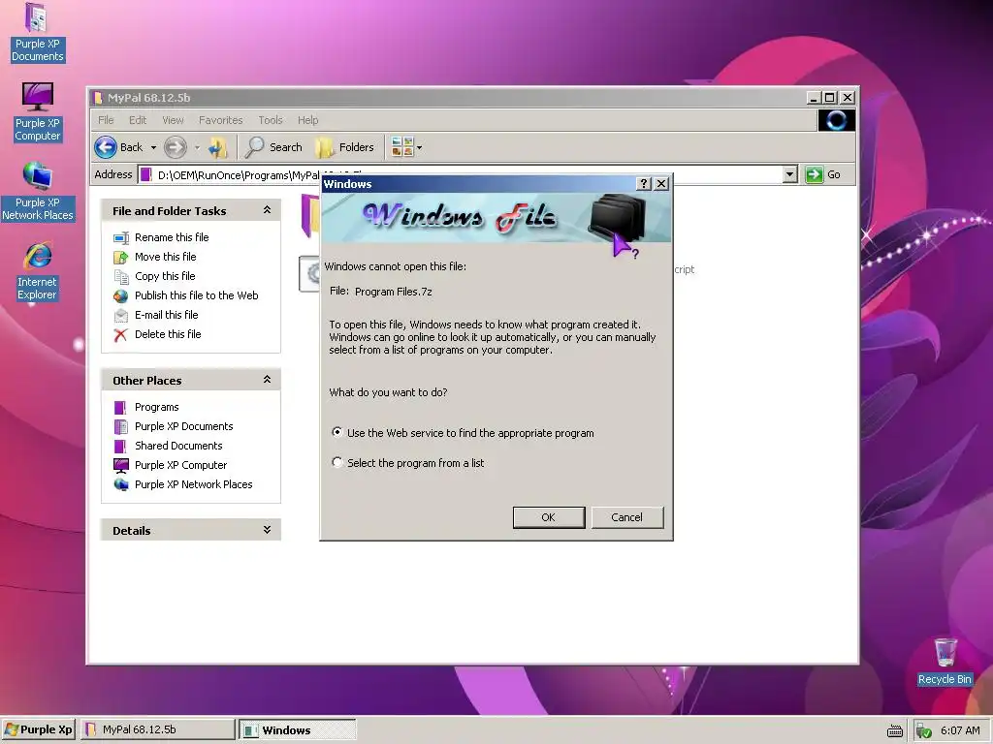Select Use the Web service radio option
The image size is (993, 744).
click(x=337, y=432)
